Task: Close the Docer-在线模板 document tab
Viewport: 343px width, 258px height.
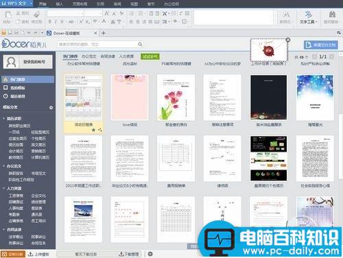Action: point(95,33)
